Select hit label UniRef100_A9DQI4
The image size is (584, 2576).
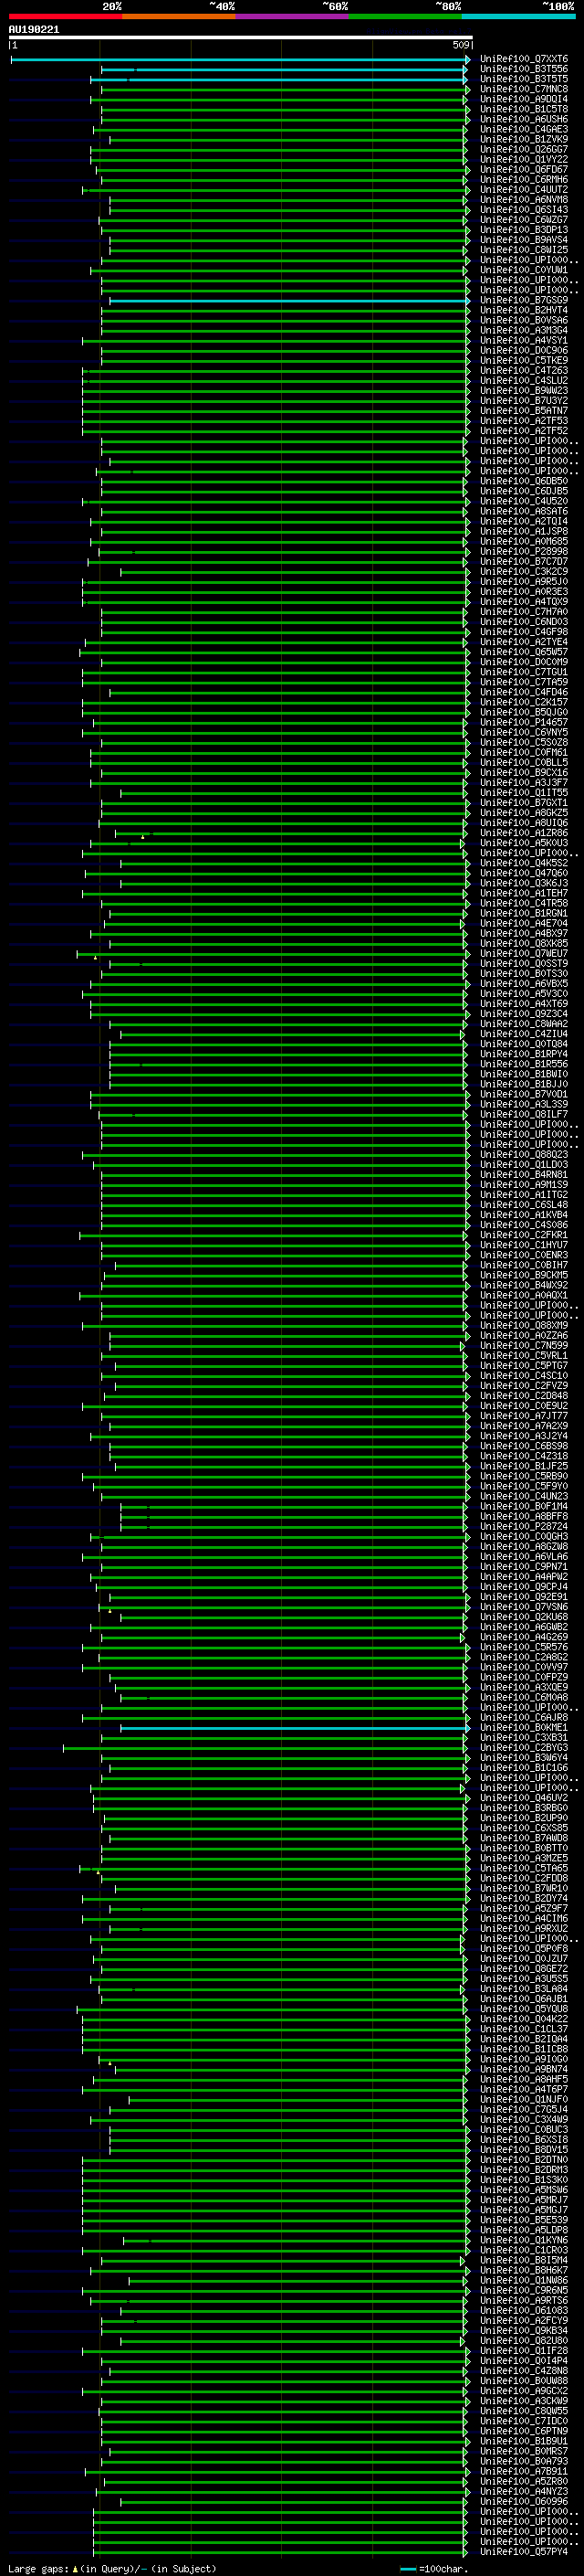[x=524, y=100]
